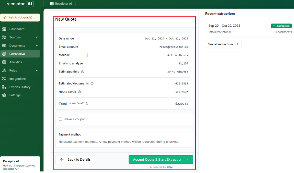The image size is (294, 173).
Task: Open the Receiptor AI workspace switcher
Action: [63, 4]
